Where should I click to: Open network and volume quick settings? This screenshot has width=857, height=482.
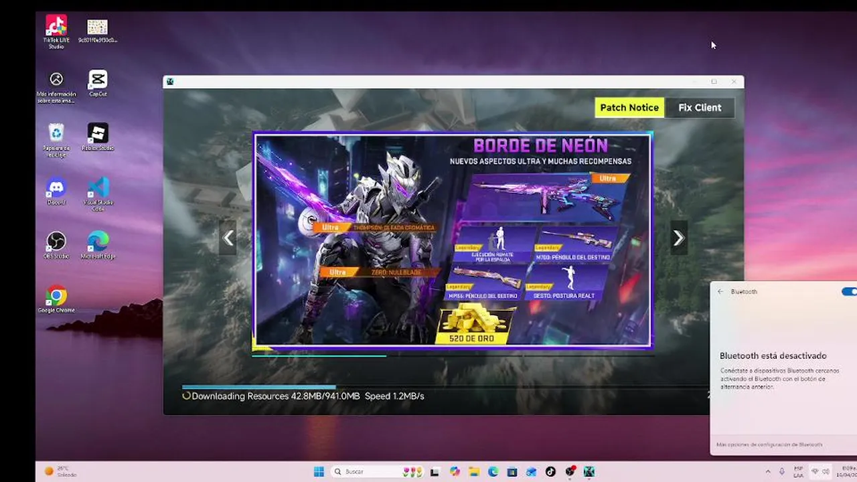tap(821, 471)
